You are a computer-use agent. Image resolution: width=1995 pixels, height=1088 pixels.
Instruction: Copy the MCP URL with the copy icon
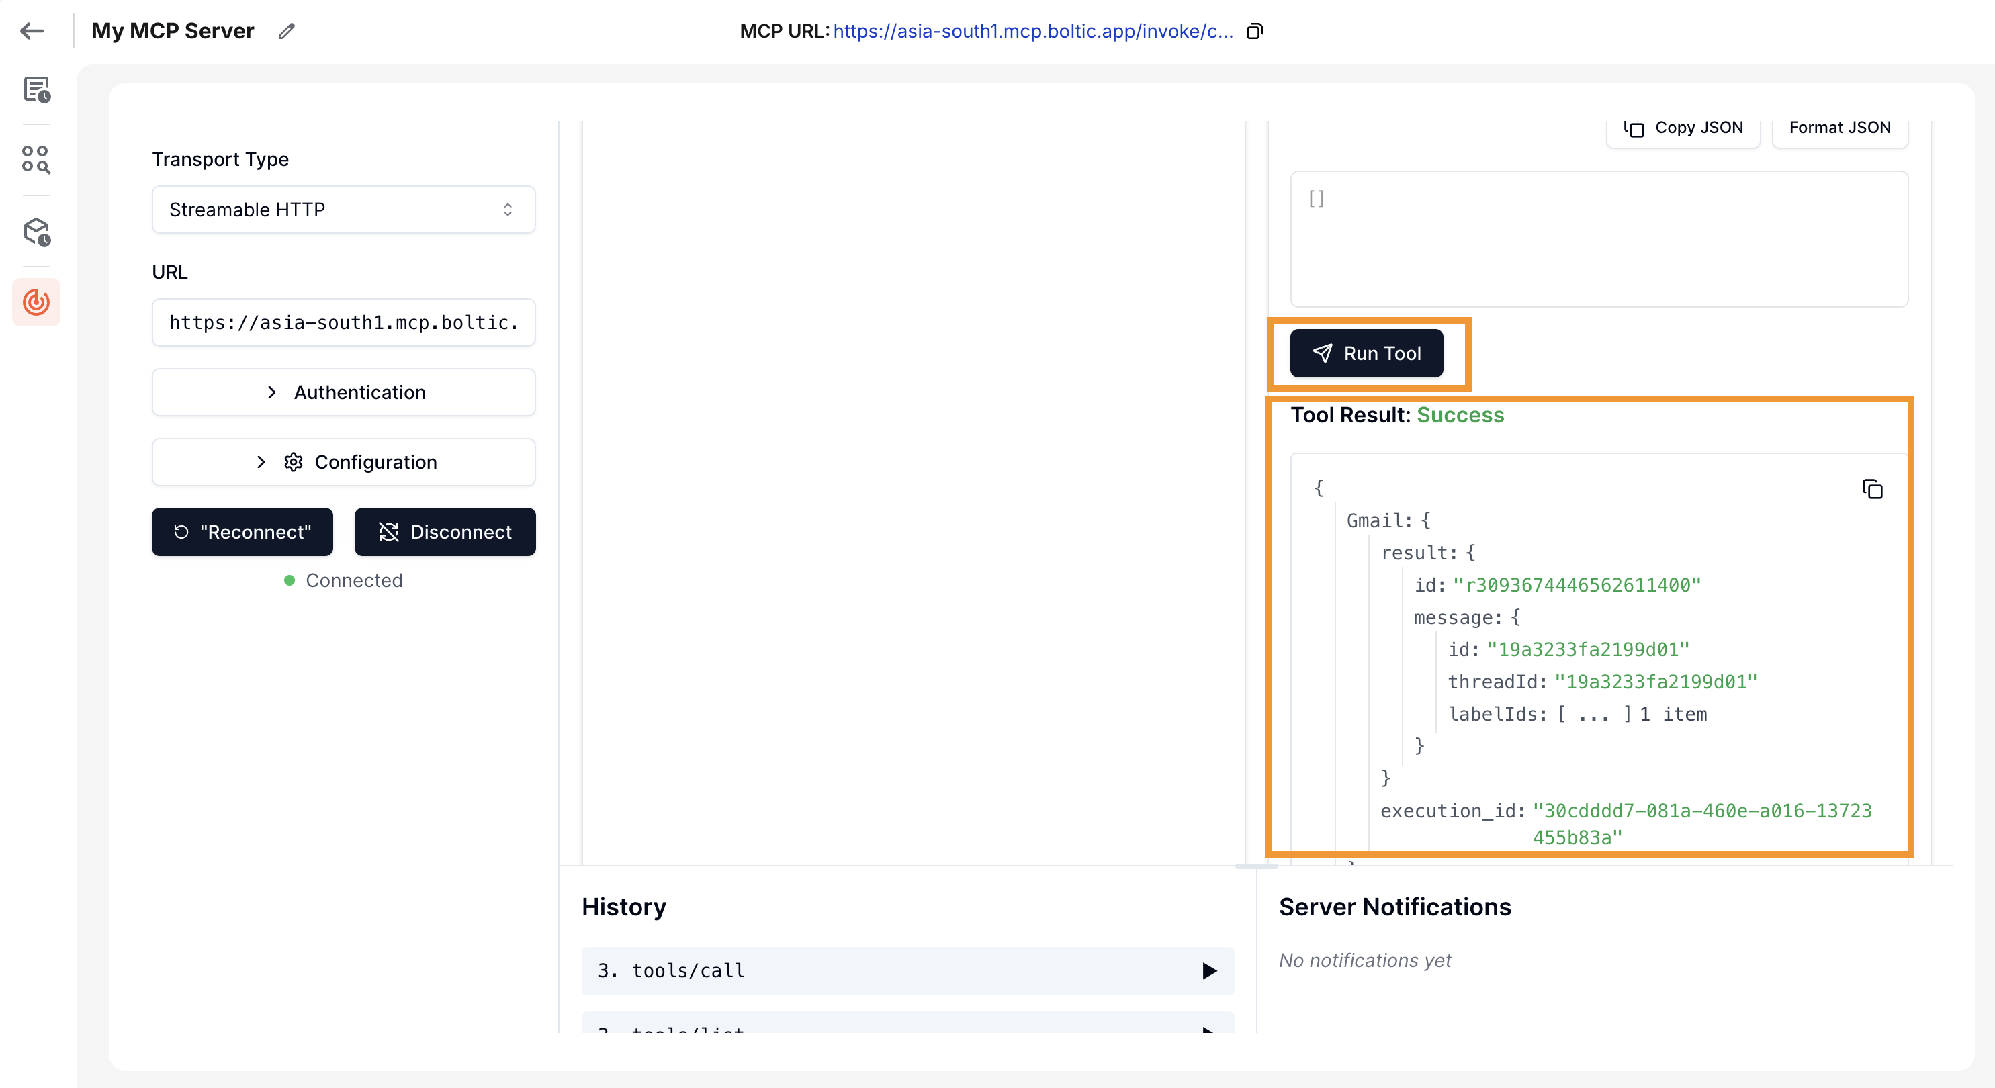[x=1255, y=31]
